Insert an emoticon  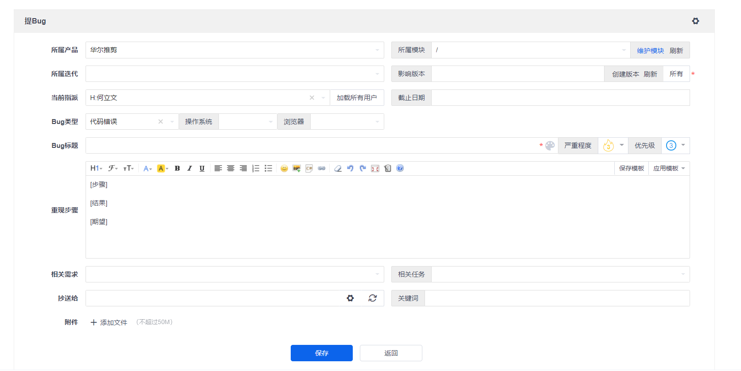point(284,168)
